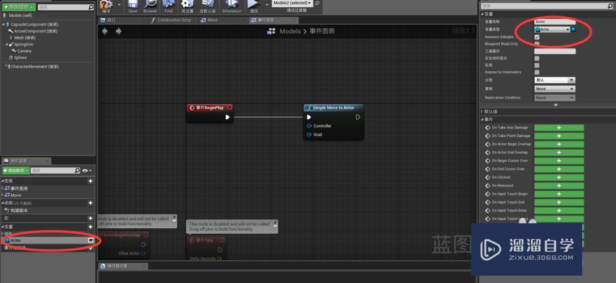Select Sphere component
Screen dimensions: 616x283
pyautogui.click(x=20, y=58)
